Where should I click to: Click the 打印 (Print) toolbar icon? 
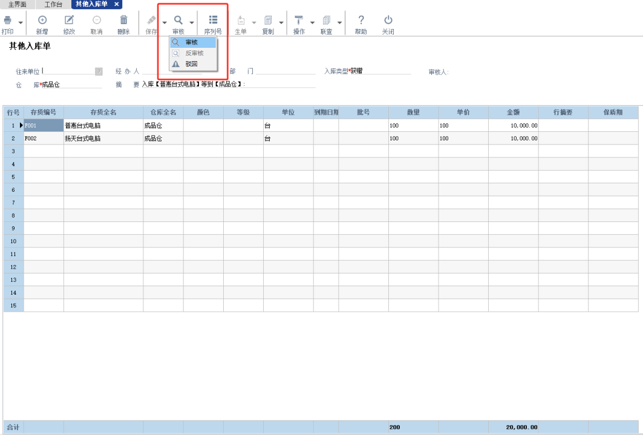(x=8, y=21)
